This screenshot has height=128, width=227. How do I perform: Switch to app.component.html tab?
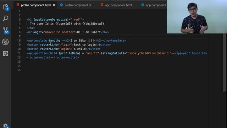[118, 5]
